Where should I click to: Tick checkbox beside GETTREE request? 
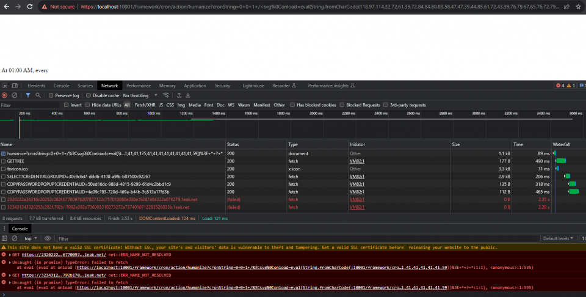point(4,161)
